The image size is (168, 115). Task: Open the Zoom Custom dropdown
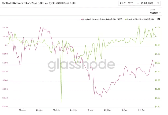155,13
